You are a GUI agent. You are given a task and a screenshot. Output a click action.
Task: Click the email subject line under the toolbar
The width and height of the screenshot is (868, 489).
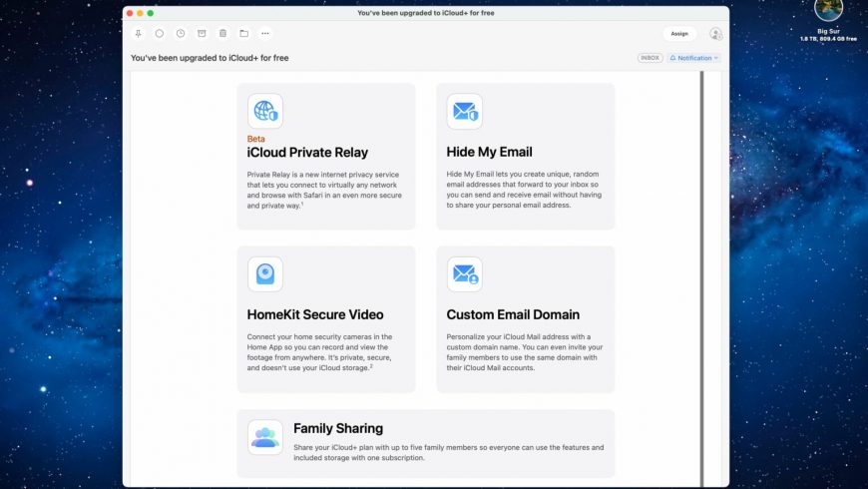pos(210,58)
